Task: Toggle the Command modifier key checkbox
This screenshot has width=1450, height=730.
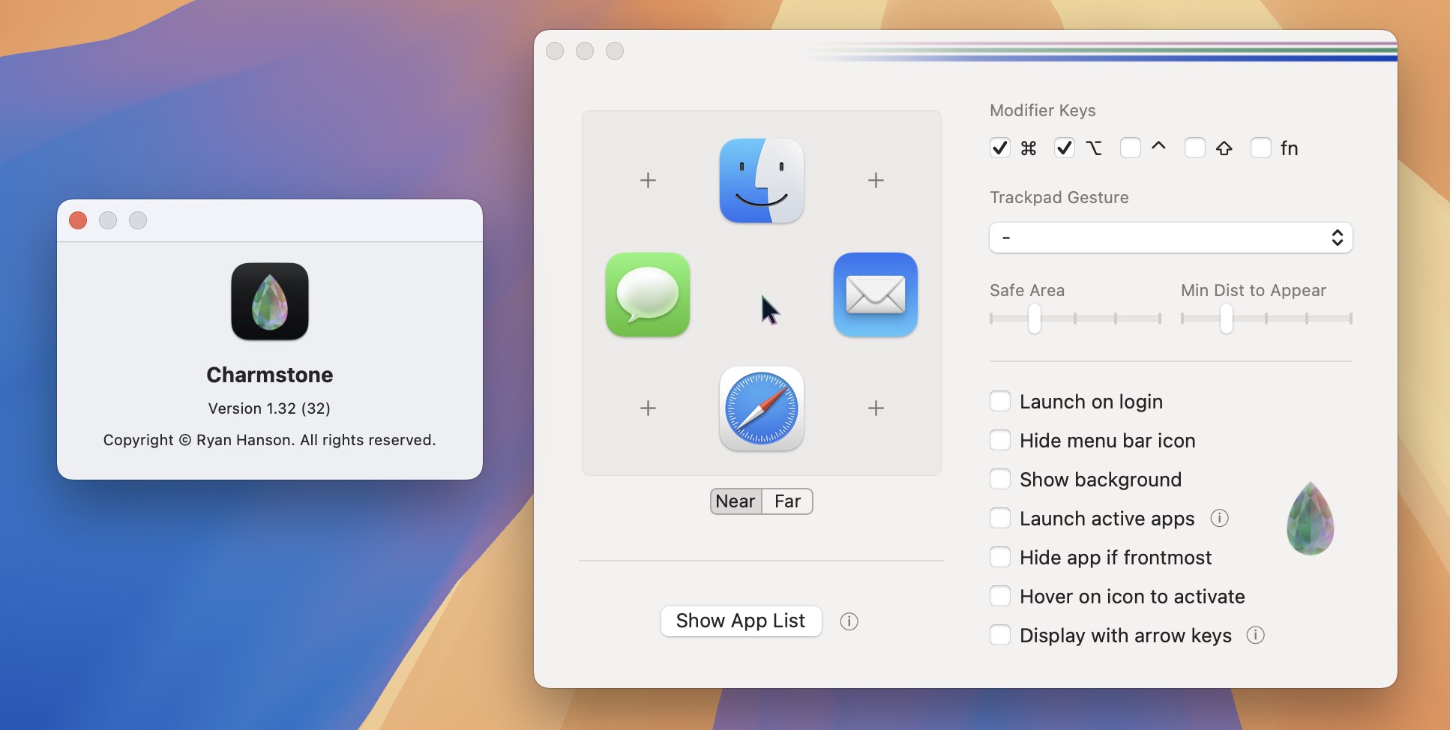Action: pyautogui.click(x=1000, y=148)
